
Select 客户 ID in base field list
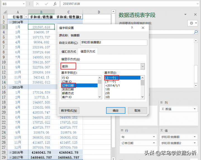[x=80, y=97]
